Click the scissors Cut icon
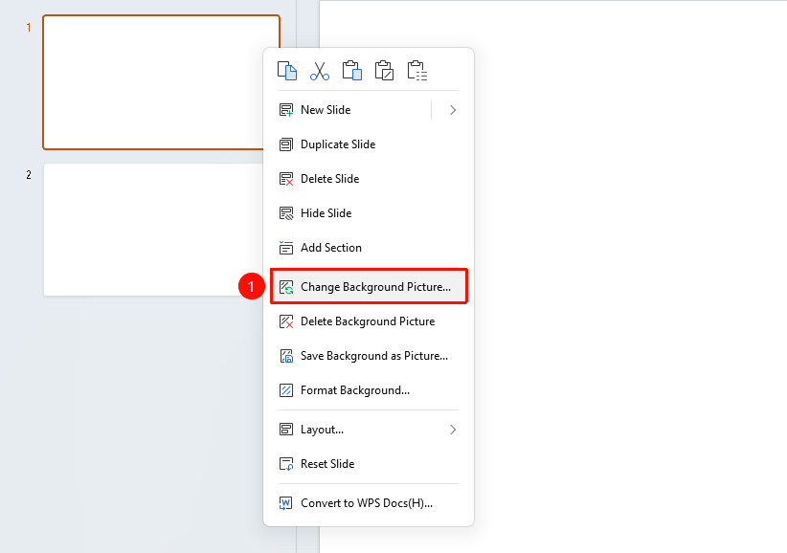787x553 pixels. [319, 71]
